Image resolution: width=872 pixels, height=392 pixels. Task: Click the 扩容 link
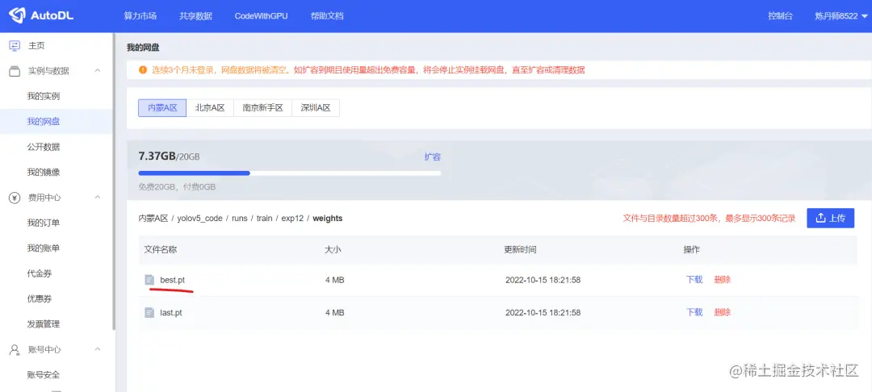pyautogui.click(x=433, y=156)
